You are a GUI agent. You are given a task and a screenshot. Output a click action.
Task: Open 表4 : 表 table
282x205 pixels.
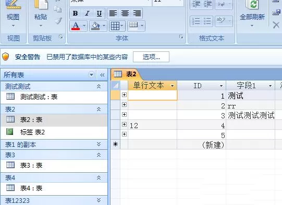click(54, 188)
